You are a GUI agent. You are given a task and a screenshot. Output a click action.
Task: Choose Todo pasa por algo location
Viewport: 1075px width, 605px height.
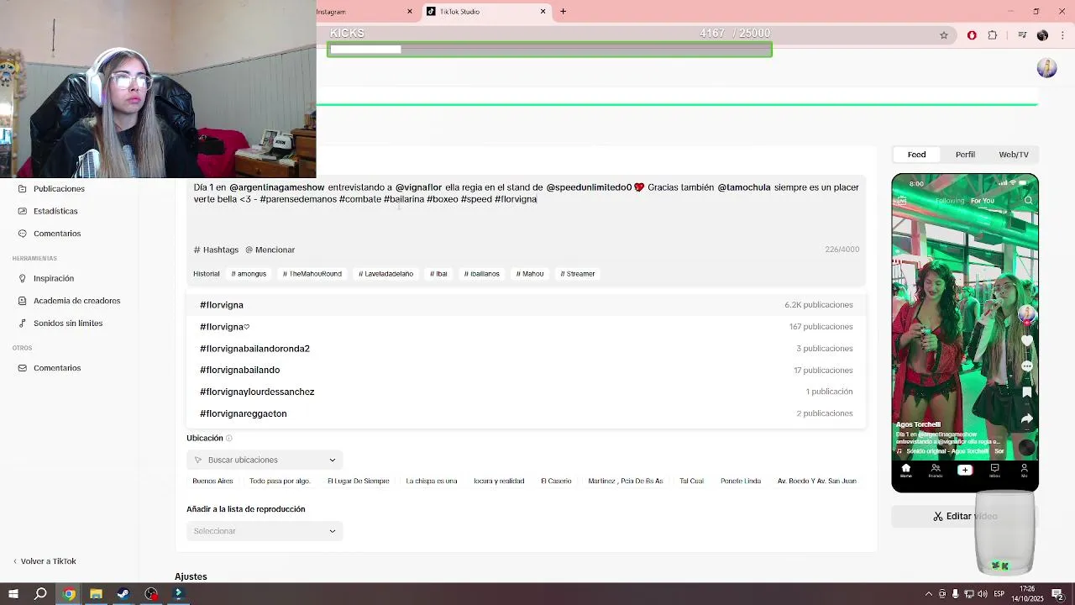click(280, 481)
